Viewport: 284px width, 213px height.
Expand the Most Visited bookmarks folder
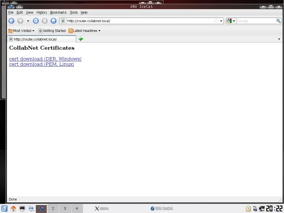(x=21, y=31)
